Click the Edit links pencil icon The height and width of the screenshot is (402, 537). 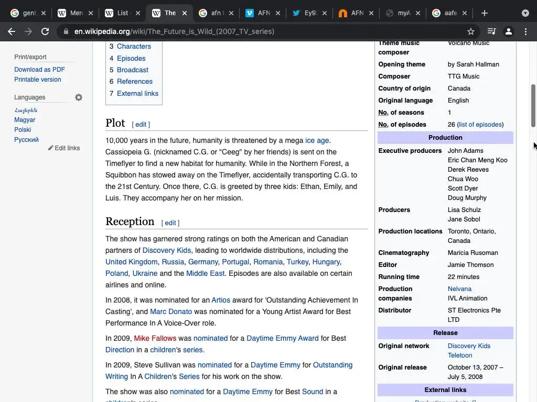coord(51,148)
